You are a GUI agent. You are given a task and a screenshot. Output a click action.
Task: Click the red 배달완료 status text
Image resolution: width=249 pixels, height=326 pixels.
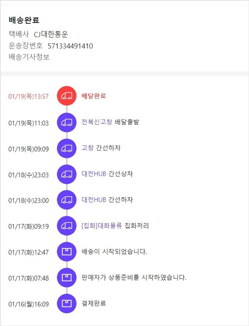pyautogui.click(x=94, y=96)
